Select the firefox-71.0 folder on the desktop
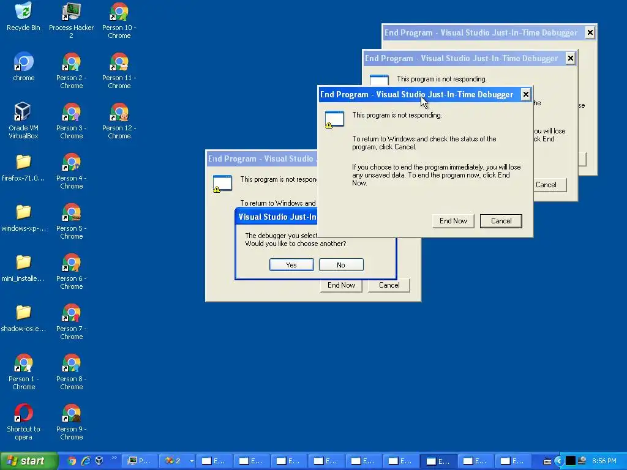Viewport: 627px width, 470px height. click(x=23, y=168)
